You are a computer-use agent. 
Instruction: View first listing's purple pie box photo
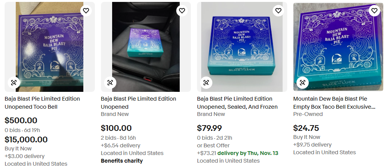pyautogui.click(x=50, y=47)
